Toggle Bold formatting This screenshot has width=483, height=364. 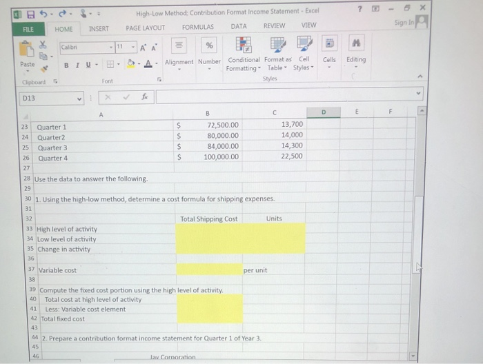(66, 65)
